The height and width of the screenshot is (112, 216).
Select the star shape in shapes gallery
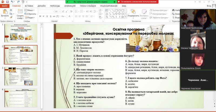[x=123, y=17]
